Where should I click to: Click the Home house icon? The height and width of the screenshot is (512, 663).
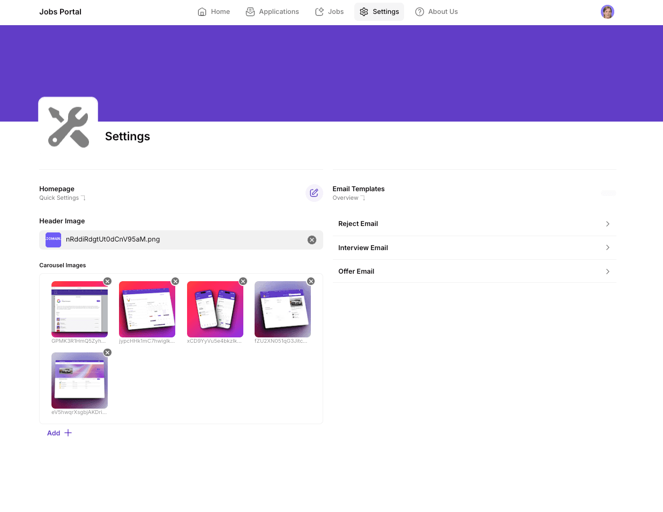[x=201, y=11]
